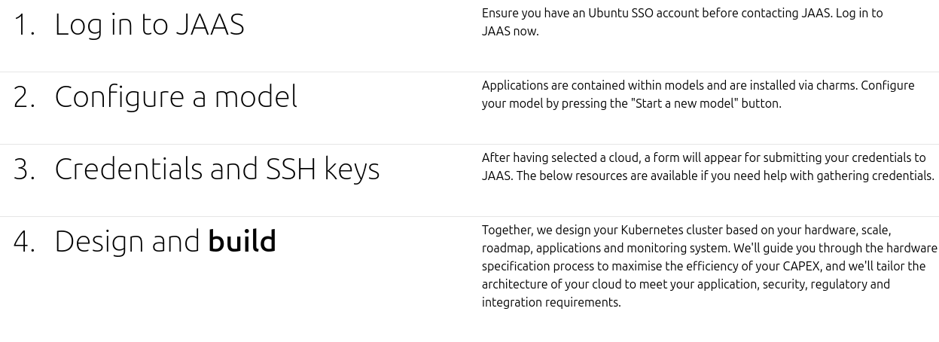
Task: Click the paragraph about applications contained within models
Action: coord(698,94)
